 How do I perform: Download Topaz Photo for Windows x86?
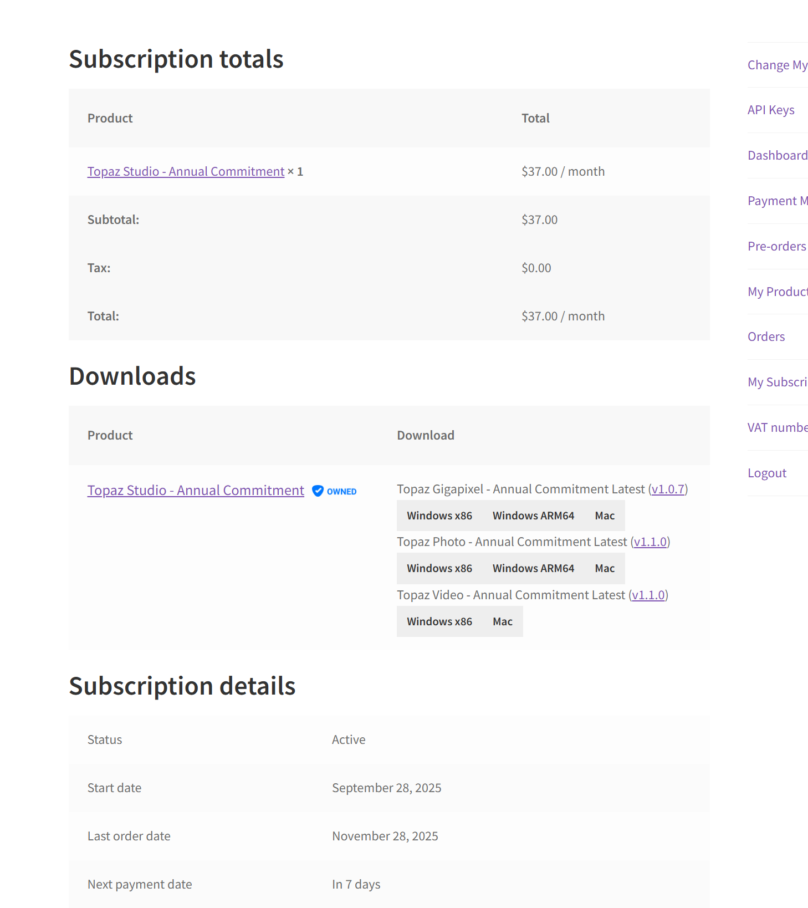[439, 568]
